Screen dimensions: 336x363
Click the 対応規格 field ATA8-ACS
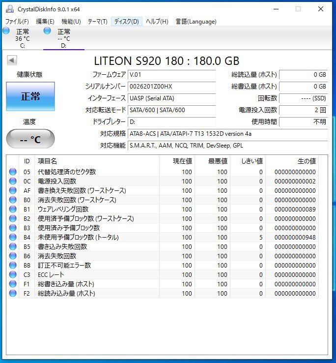tap(227, 134)
